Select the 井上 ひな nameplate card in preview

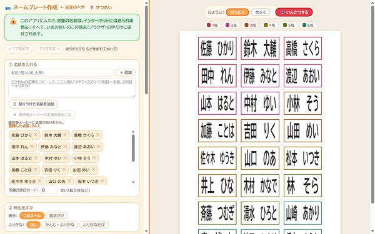[217, 185]
